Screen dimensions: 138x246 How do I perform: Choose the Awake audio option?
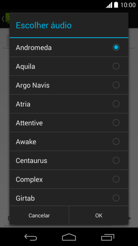pos(69,142)
